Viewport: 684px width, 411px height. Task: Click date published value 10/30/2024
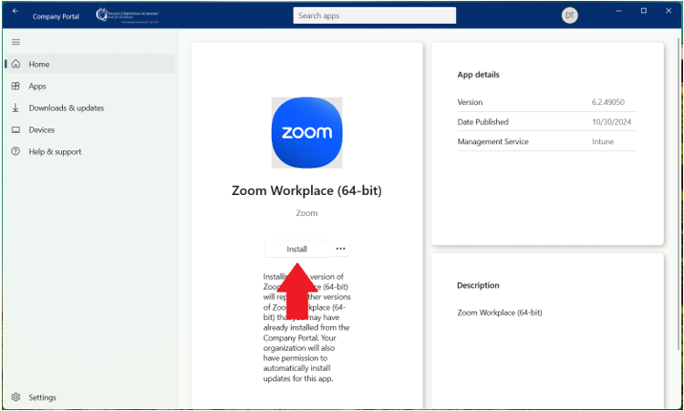[x=612, y=122]
